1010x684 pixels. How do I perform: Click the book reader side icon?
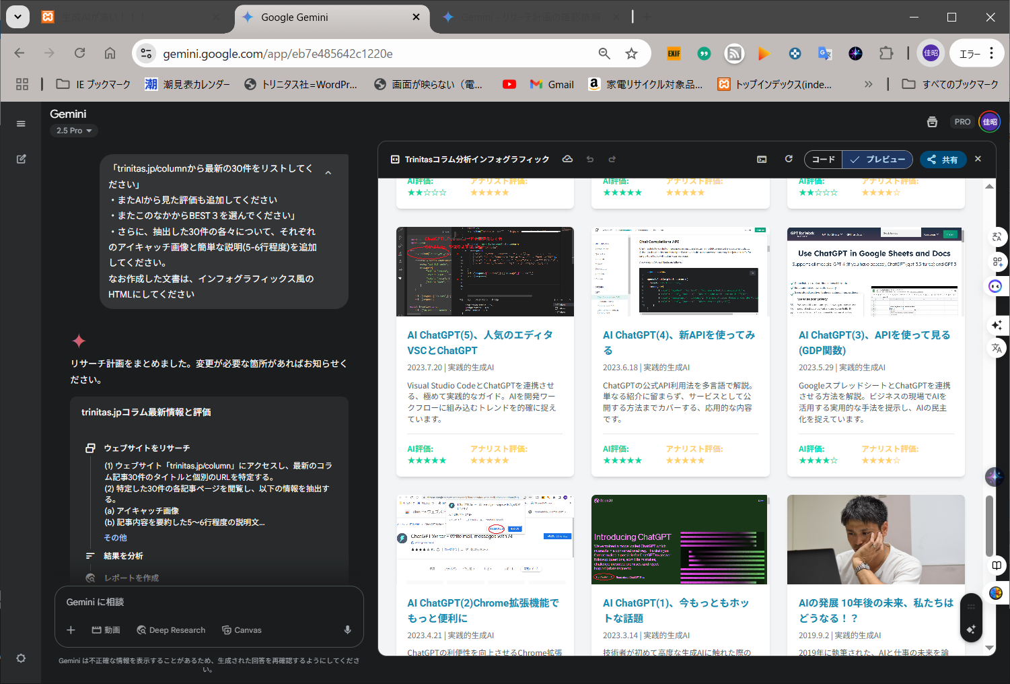pos(997,566)
